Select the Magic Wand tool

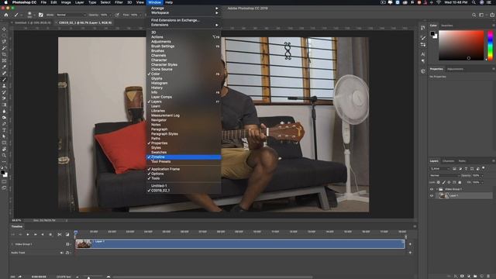[4, 48]
